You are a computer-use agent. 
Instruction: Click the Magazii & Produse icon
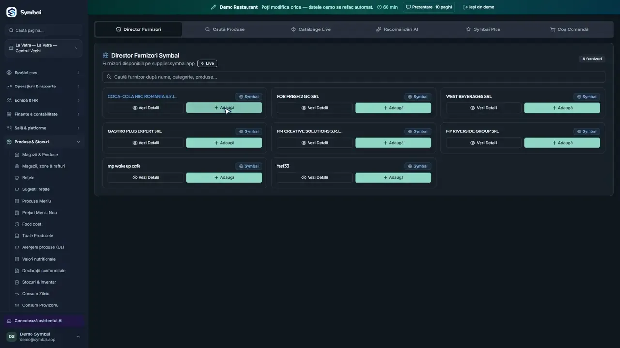click(x=17, y=155)
